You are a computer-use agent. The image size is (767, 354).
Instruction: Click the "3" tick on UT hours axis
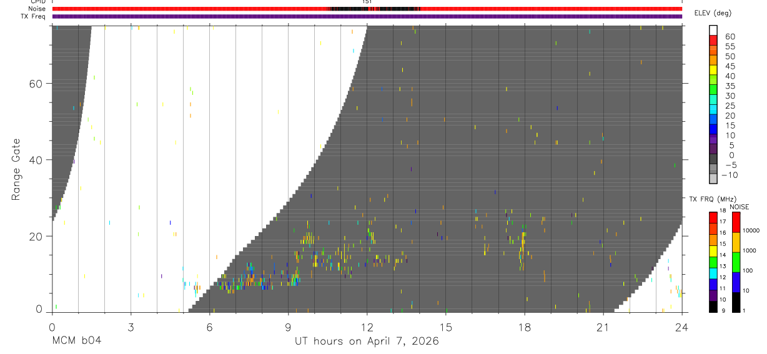click(131, 327)
